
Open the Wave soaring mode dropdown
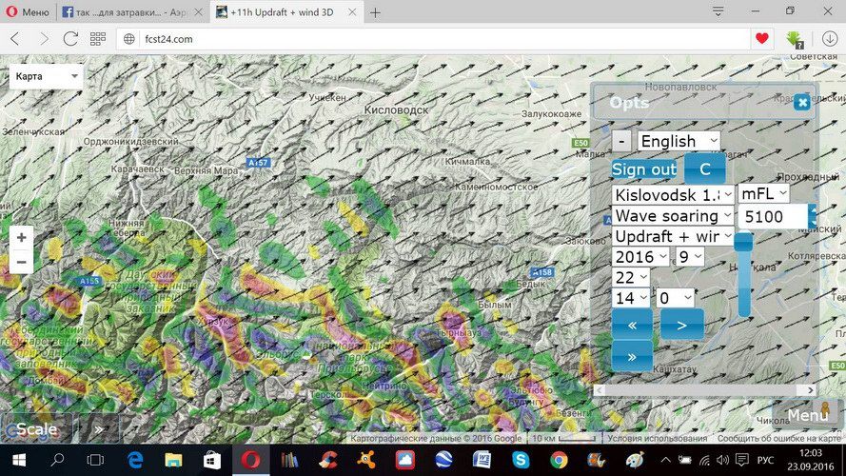pos(673,216)
